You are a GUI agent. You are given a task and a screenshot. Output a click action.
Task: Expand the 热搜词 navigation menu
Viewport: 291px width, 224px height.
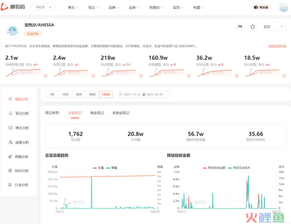click(156, 8)
